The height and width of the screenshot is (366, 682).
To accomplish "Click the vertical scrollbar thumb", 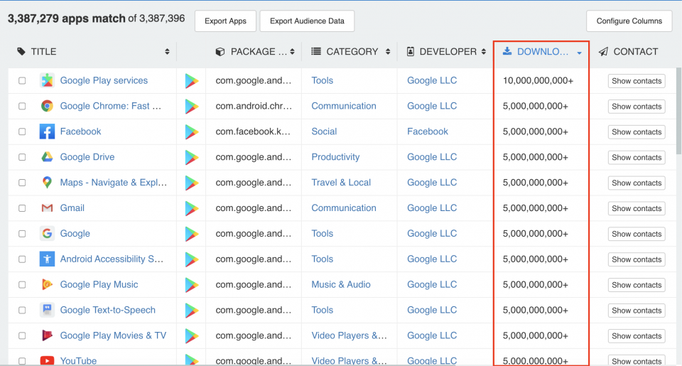I will (x=679, y=111).
